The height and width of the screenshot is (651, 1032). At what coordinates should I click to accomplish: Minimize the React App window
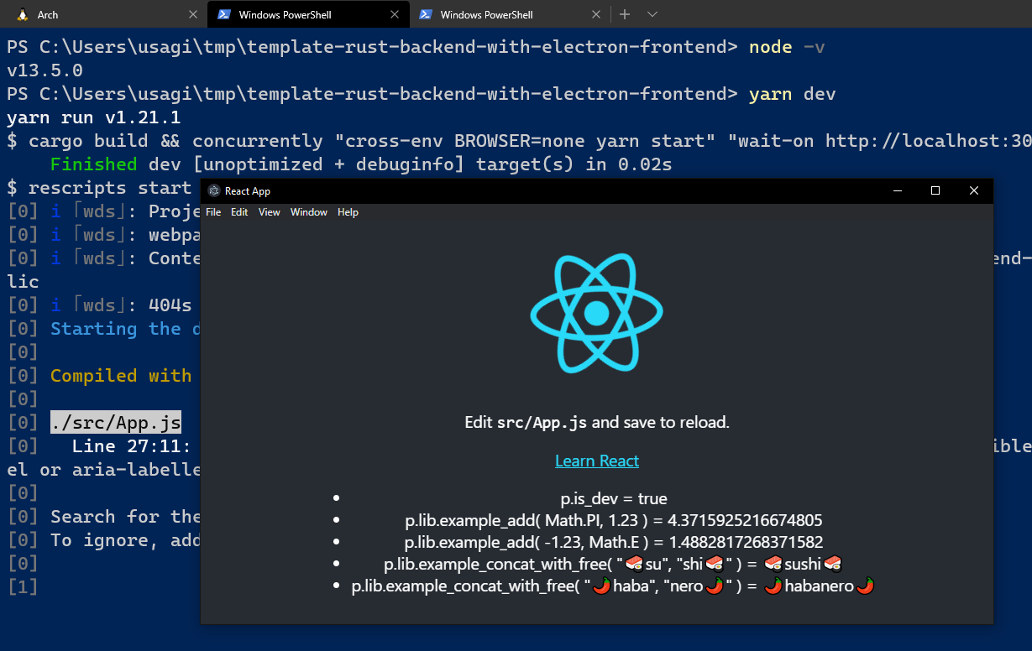tap(897, 191)
